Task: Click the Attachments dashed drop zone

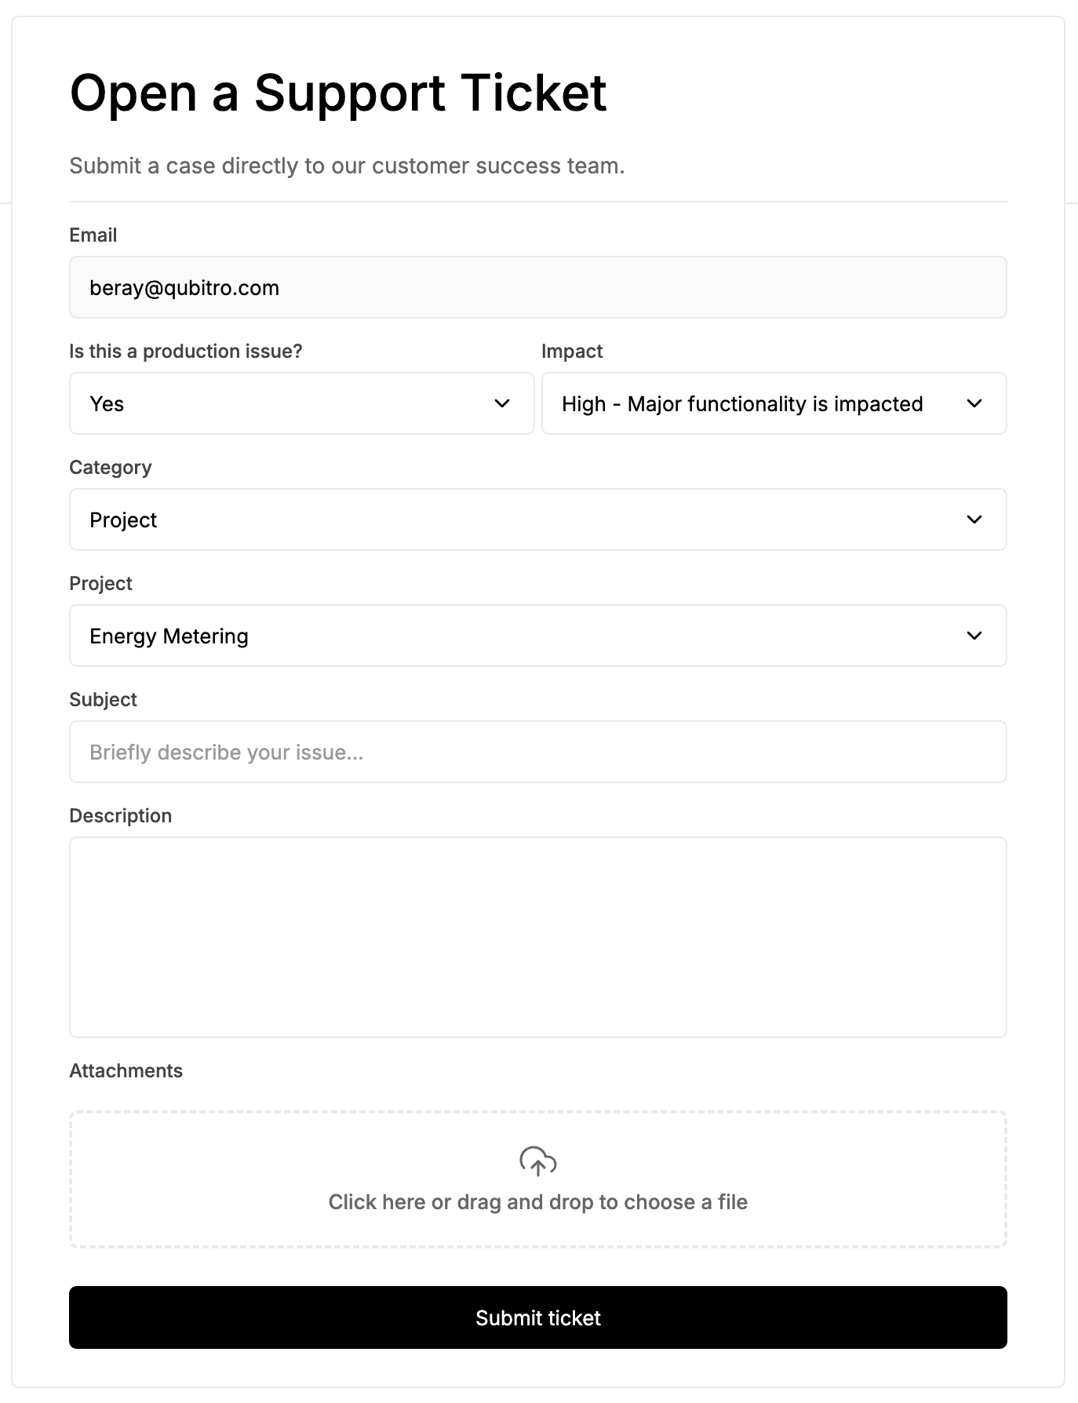Action: click(538, 1179)
